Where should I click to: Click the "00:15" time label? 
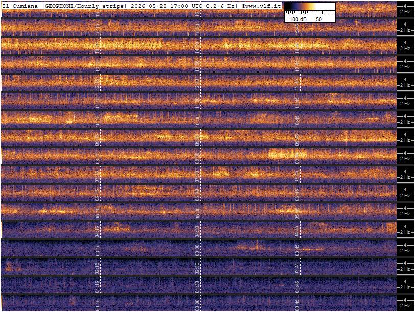pyautogui.click(x=98, y=305)
